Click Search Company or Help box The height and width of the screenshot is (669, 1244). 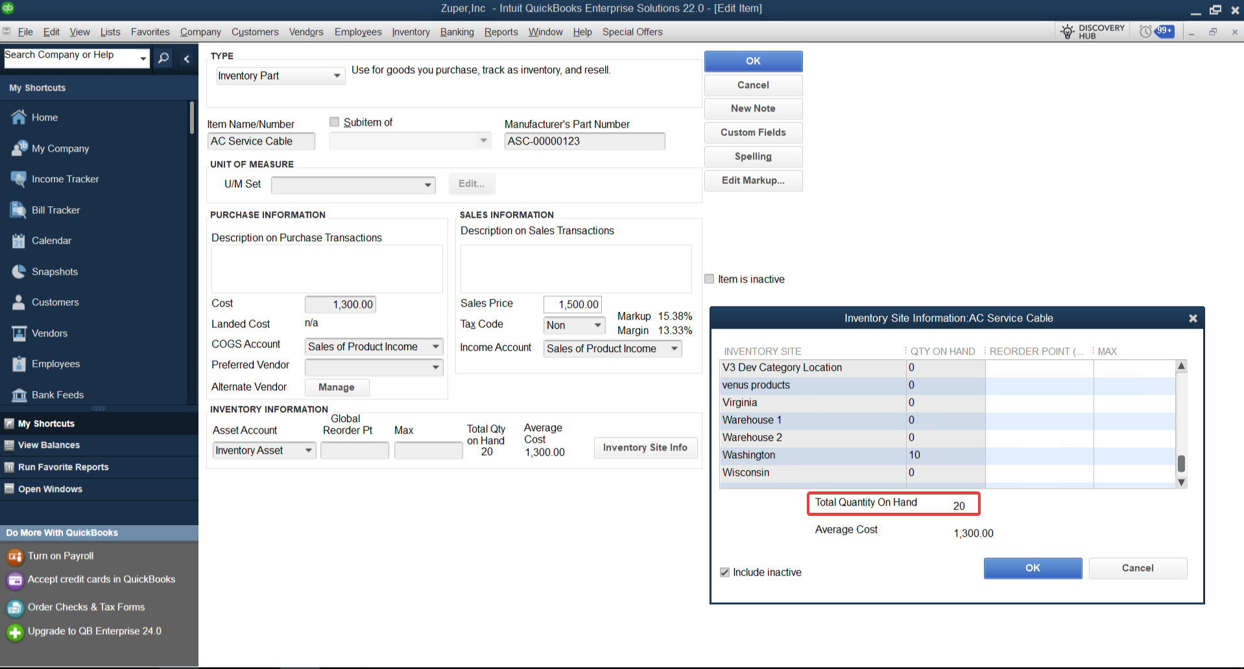coord(70,57)
